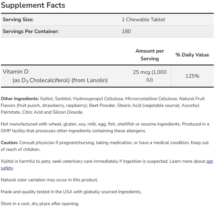Click the 1 Chewable Tablet value

coord(143,20)
